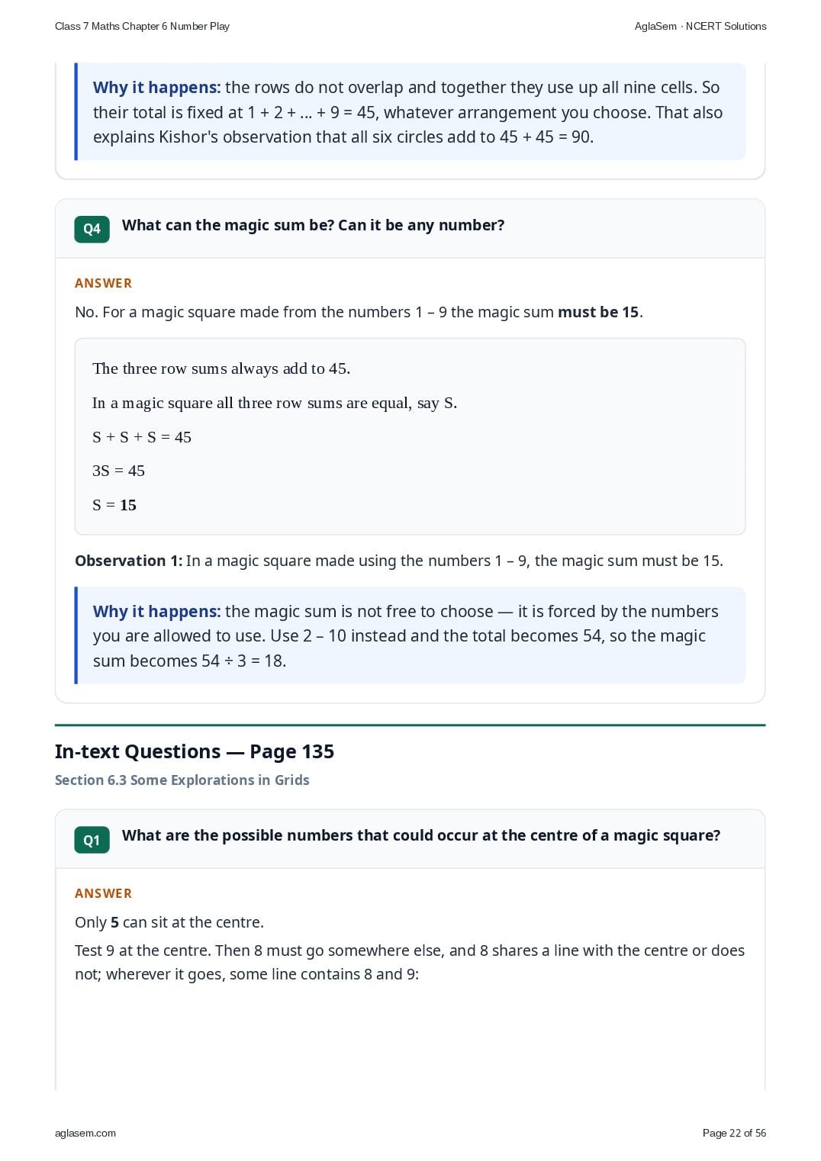This screenshot has width=821, height=1161.
Task: Click the sentence 'Only 5 can sit at the centre'
Action: click(x=169, y=922)
